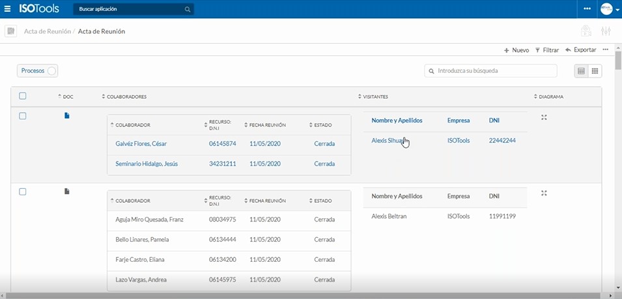The image size is (622, 299).
Task: Toggle the Procesos switch
Action: click(51, 71)
